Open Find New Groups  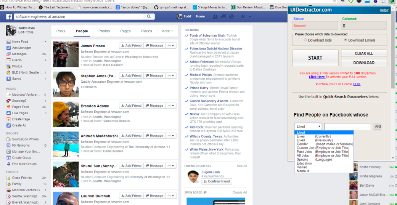coord(24,164)
